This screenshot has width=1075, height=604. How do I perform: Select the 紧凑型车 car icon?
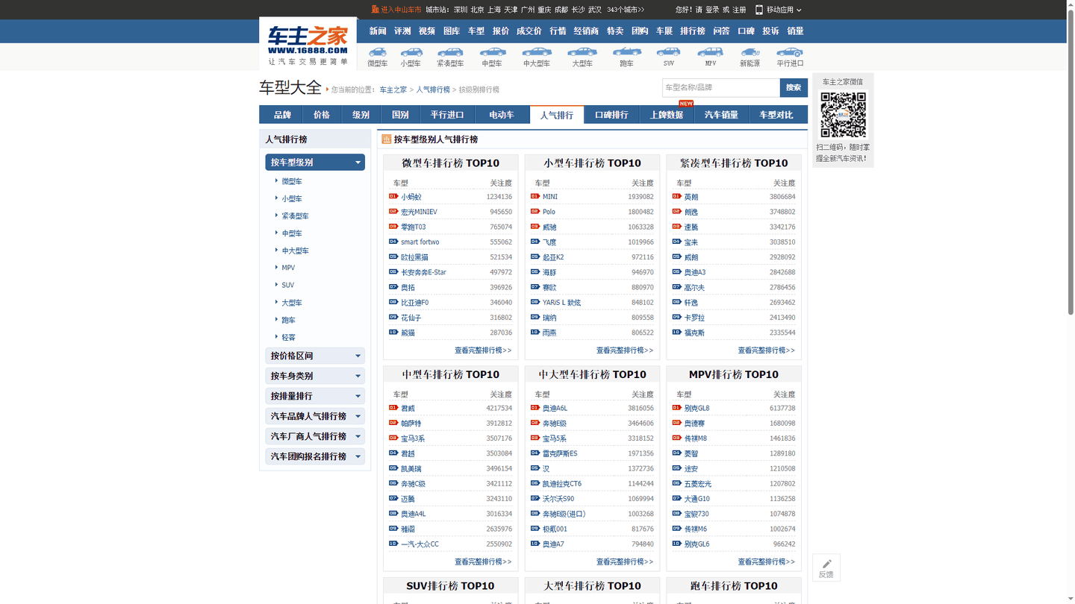click(x=450, y=52)
